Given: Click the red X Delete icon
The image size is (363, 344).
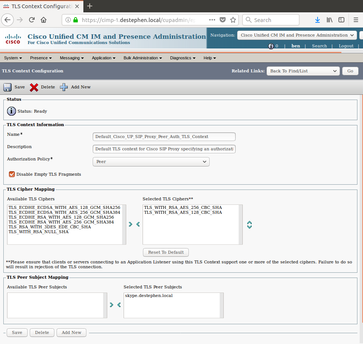Looking at the screenshot, I should point(34,87).
